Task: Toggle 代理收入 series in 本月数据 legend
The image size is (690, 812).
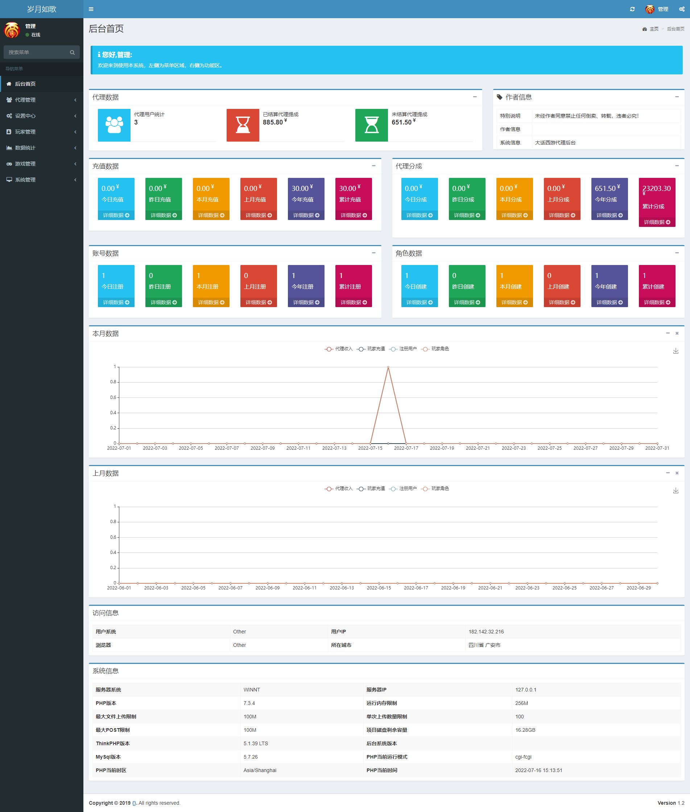Action: [x=338, y=349]
